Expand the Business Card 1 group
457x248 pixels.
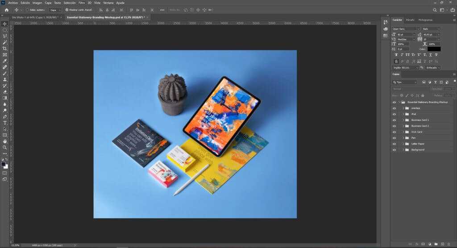point(403,120)
